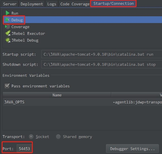Open the Server tab
Screen dimensions: 162x154
click(x=10, y=4)
